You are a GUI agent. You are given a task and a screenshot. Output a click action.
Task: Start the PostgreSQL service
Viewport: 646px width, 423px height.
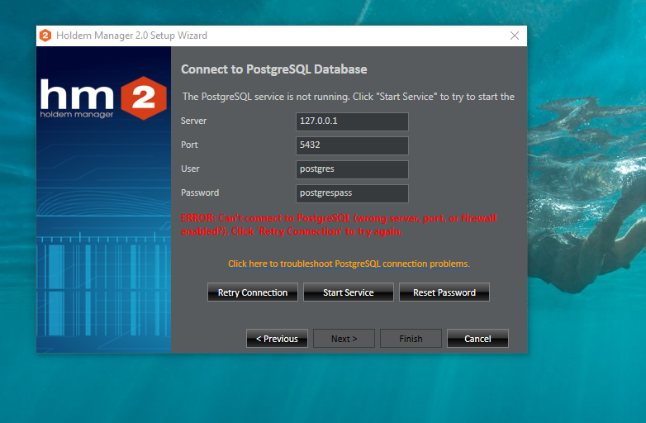coord(349,292)
